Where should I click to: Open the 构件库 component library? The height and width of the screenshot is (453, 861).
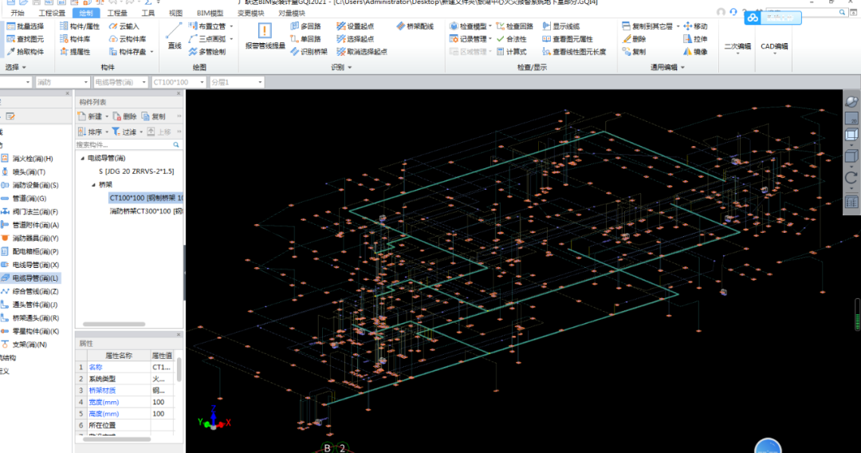pos(75,38)
